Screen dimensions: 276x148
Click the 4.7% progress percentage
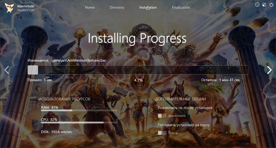point(139,80)
